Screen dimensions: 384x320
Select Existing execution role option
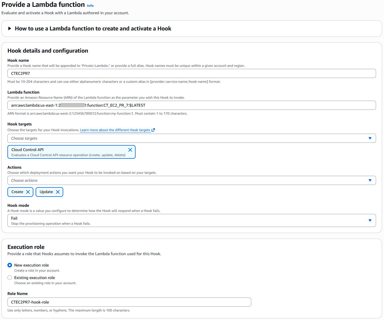9,277
